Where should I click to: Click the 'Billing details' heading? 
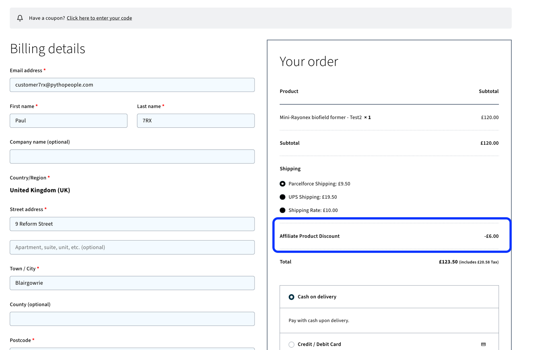pyautogui.click(x=47, y=49)
